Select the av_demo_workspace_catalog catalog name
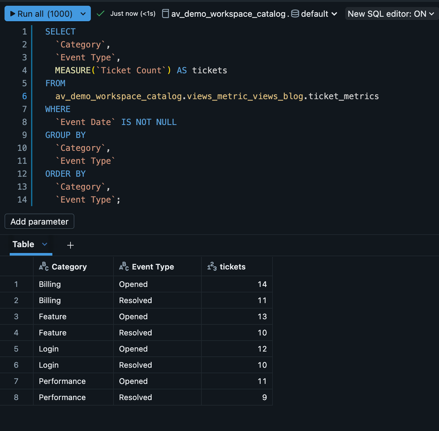 228,14
